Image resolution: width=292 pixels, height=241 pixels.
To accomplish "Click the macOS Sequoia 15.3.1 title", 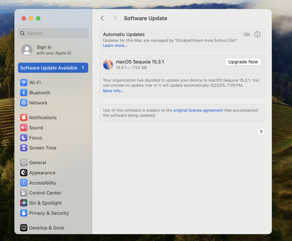I will [x=140, y=62].
